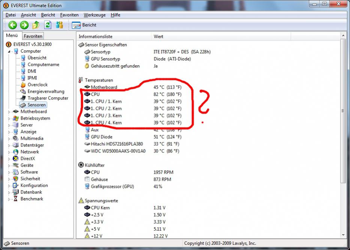The width and height of the screenshot is (350, 250).
Task: Open the Datei menu
Action: point(11,15)
